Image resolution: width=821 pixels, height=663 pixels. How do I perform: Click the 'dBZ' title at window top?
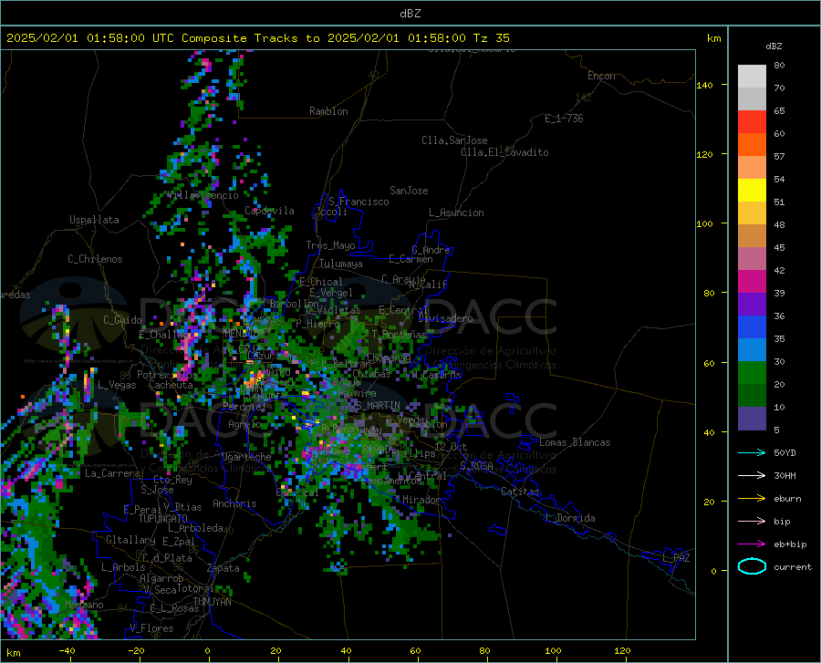[x=410, y=14]
